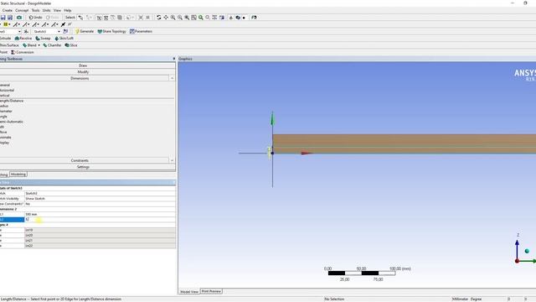Open the Parameters panel
This screenshot has height=302, width=536.
click(x=141, y=32)
